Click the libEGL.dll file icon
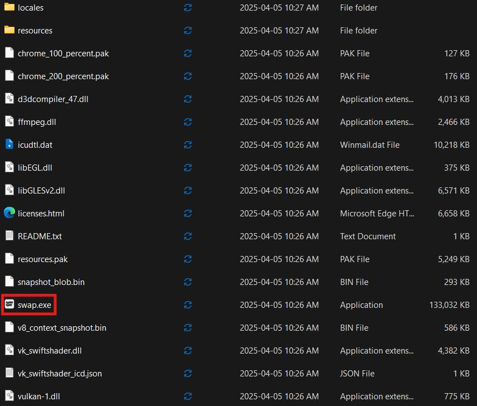This screenshot has width=477, height=406. (x=9, y=167)
